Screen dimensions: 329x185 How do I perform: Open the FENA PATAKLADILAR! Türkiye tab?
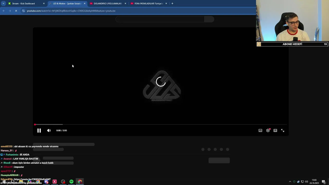click(x=149, y=4)
